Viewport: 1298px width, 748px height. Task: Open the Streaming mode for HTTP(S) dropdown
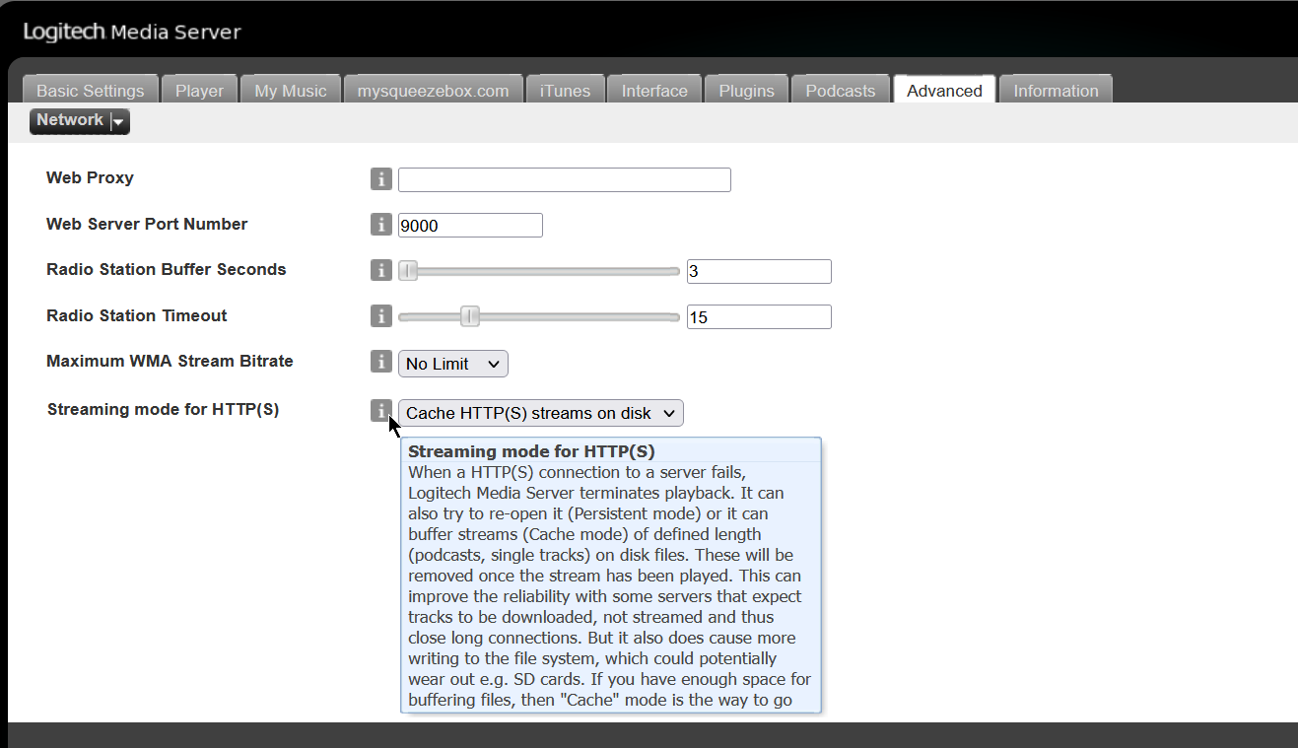point(540,413)
